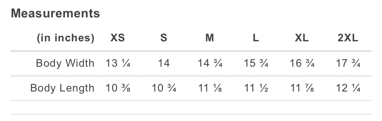Screen dimensions: 382x121
Task: Select the S size column header
Action: pos(164,38)
